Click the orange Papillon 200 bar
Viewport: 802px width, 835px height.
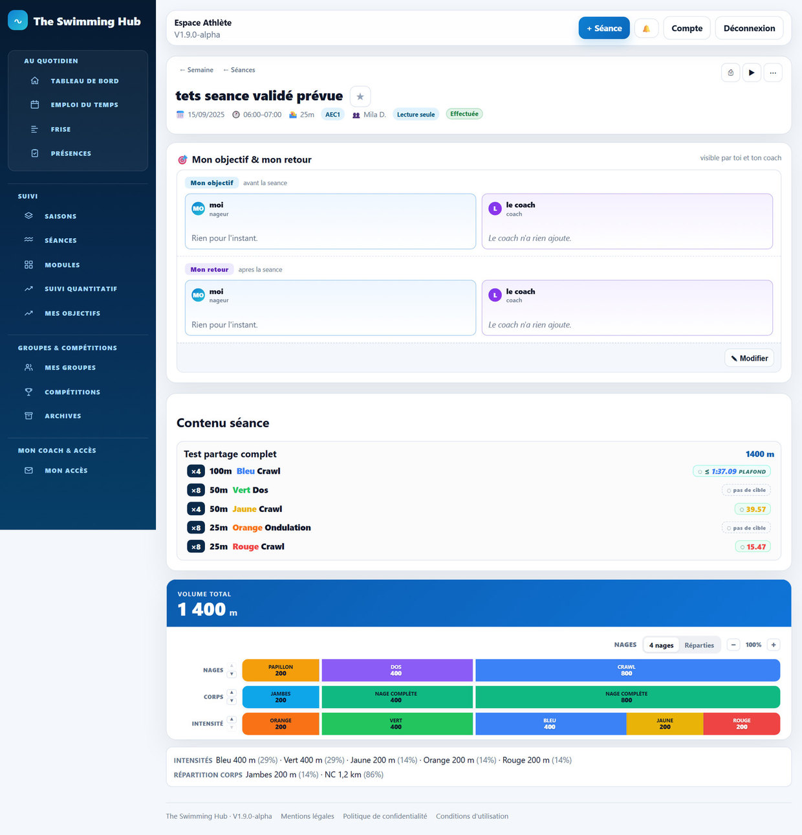281,671
